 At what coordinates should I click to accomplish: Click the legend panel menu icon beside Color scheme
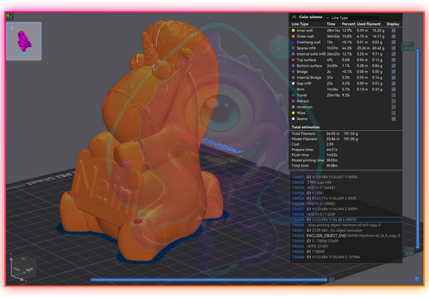pyautogui.click(x=294, y=17)
